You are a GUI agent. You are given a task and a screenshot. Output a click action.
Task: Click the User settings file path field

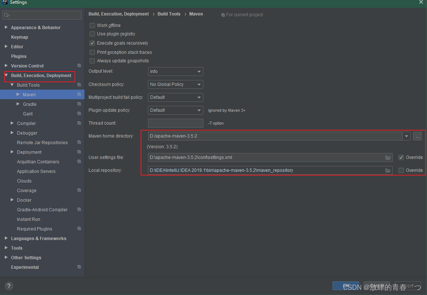point(270,157)
